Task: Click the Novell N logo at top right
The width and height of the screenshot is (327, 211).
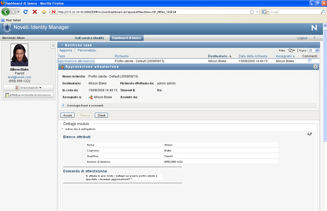Action: (x=314, y=28)
